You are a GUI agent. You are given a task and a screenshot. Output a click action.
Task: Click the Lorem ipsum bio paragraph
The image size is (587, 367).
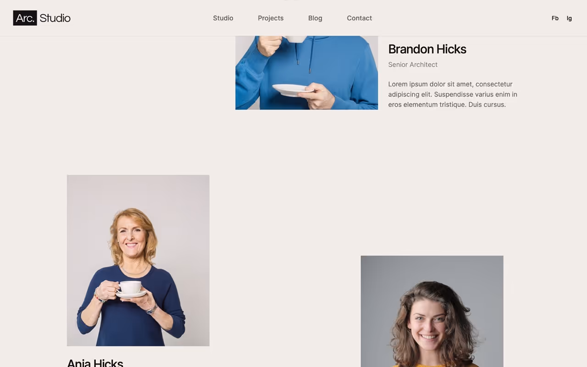(x=453, y=94)
